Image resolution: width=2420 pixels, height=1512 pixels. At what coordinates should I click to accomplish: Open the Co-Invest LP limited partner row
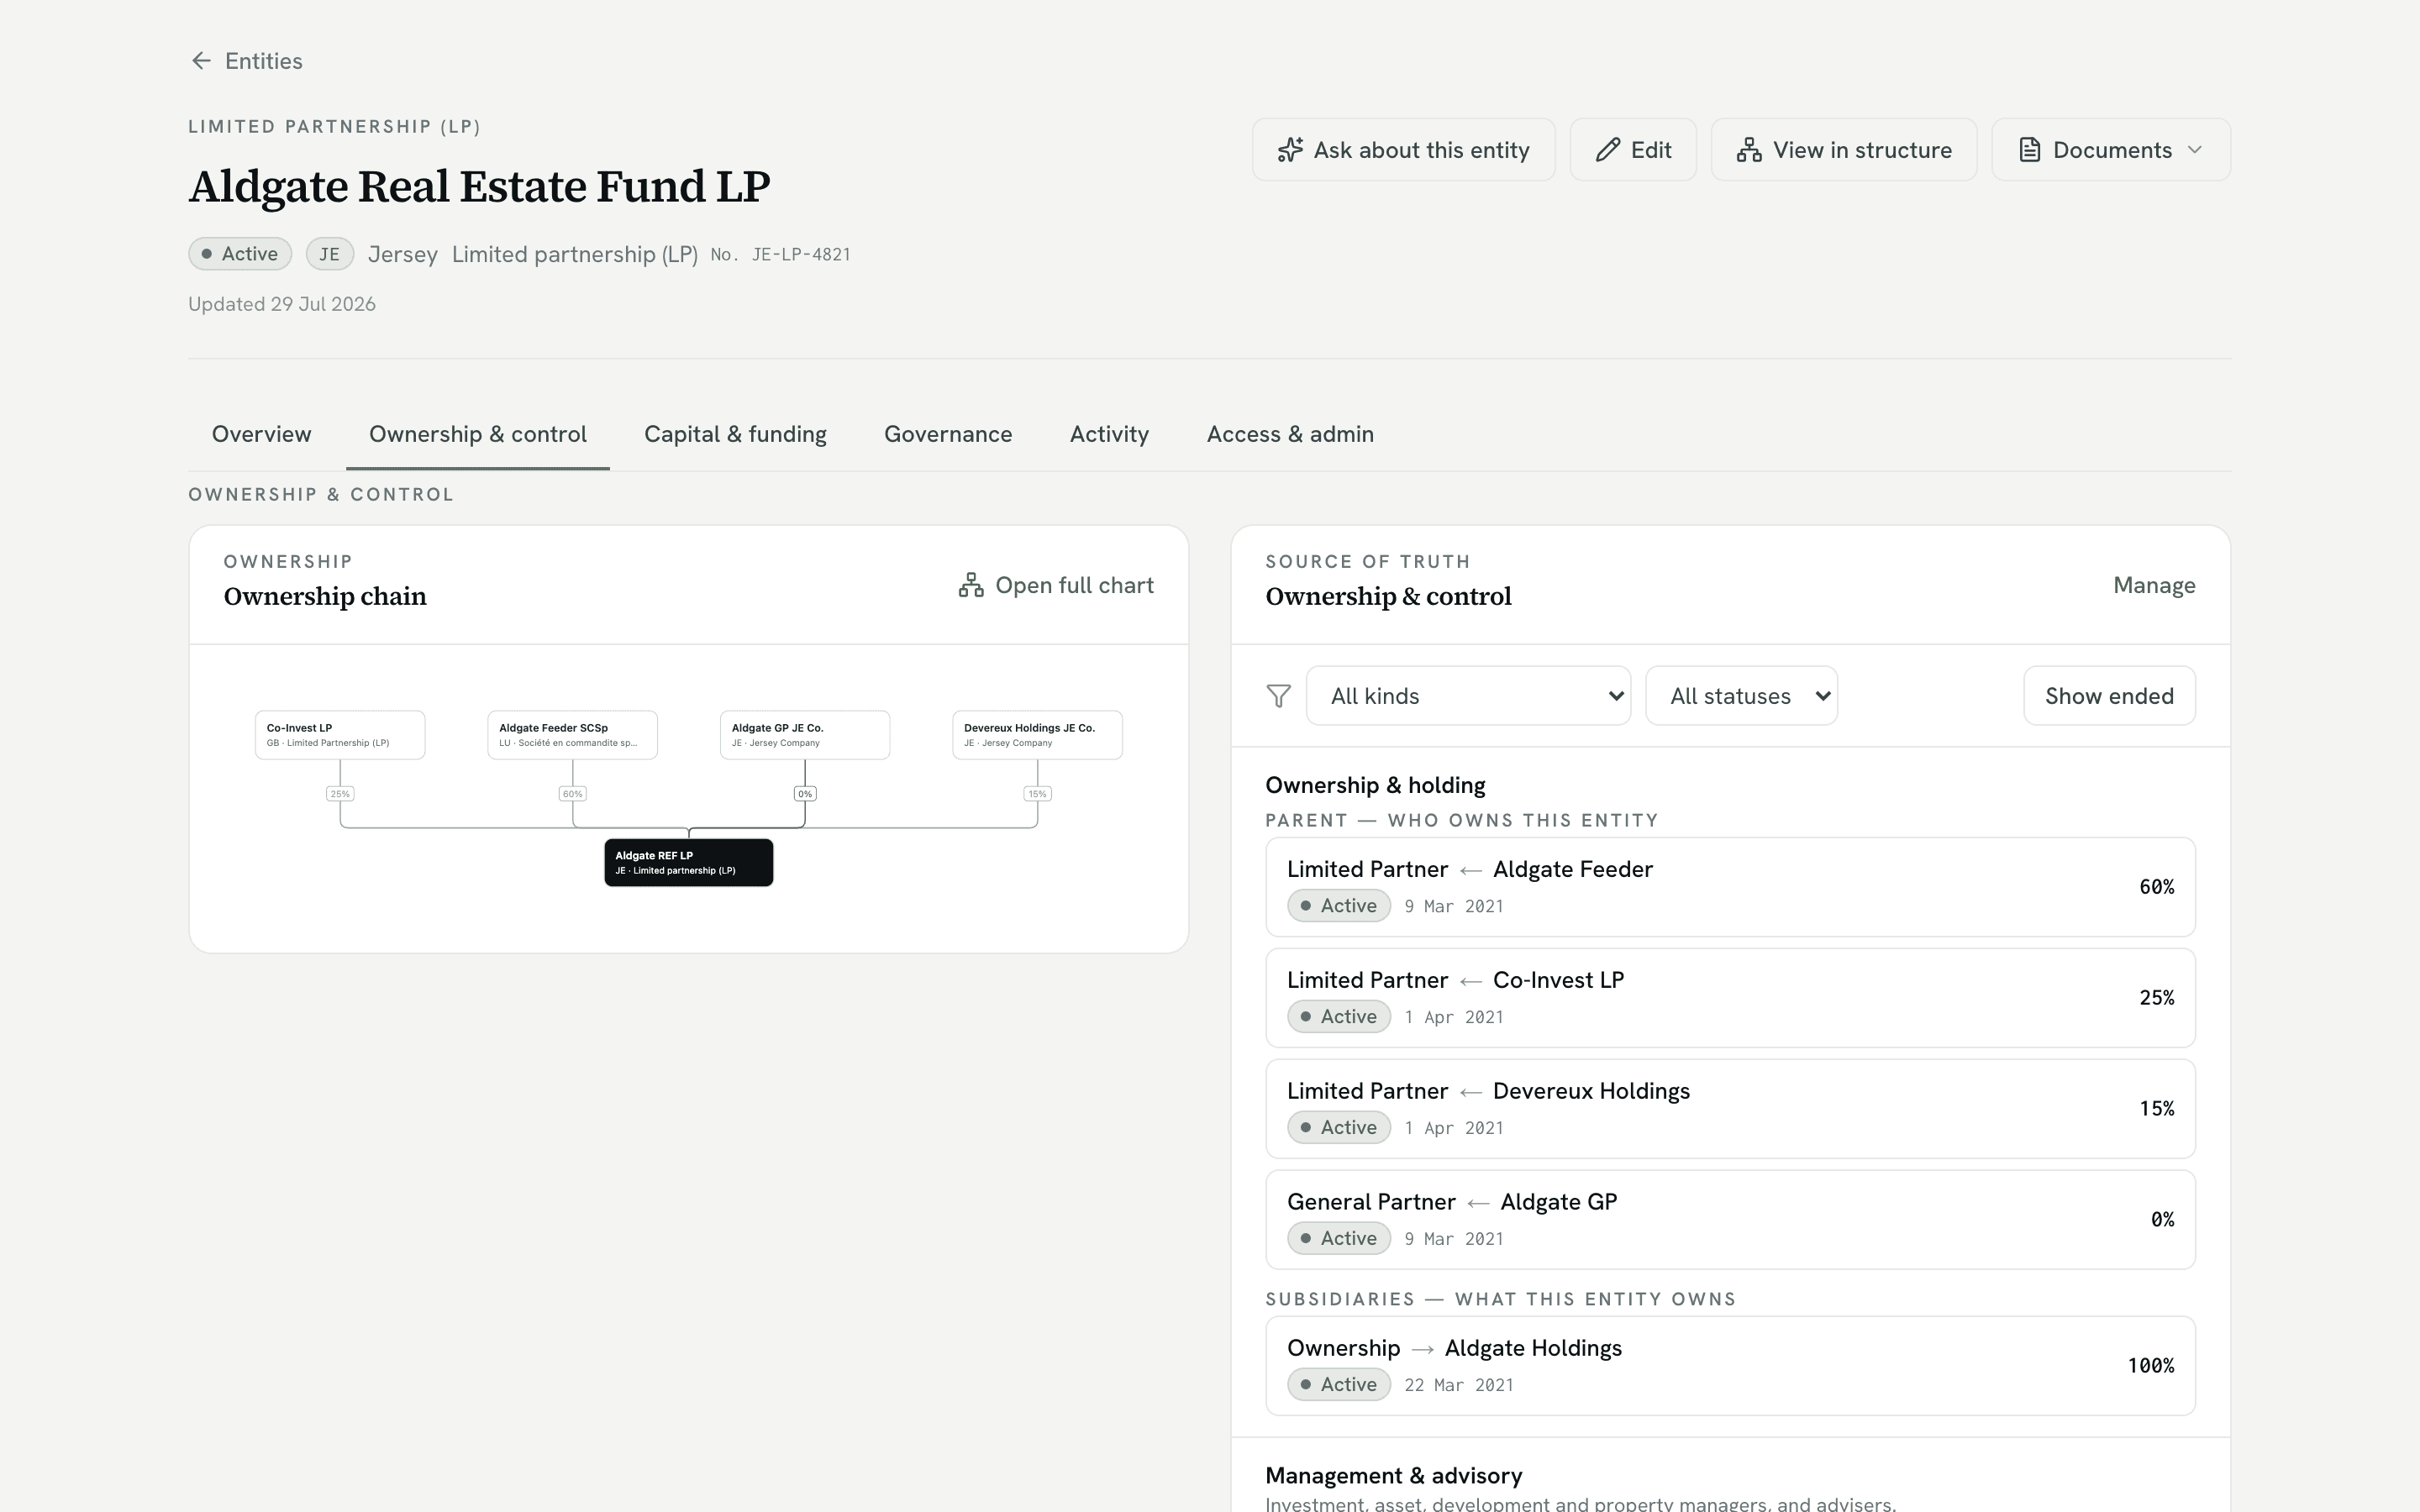tap(1730, 998)
